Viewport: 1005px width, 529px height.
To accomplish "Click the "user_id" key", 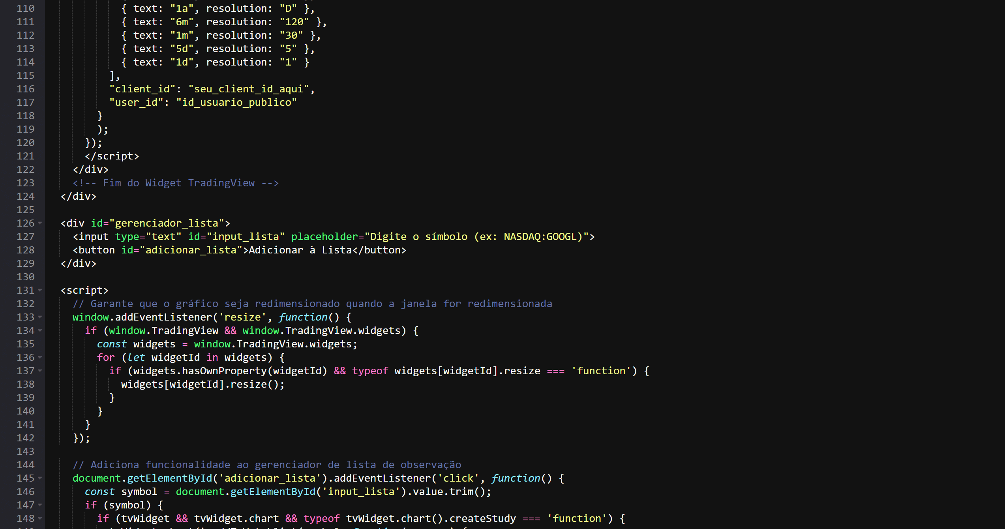I will click(136, 103).
